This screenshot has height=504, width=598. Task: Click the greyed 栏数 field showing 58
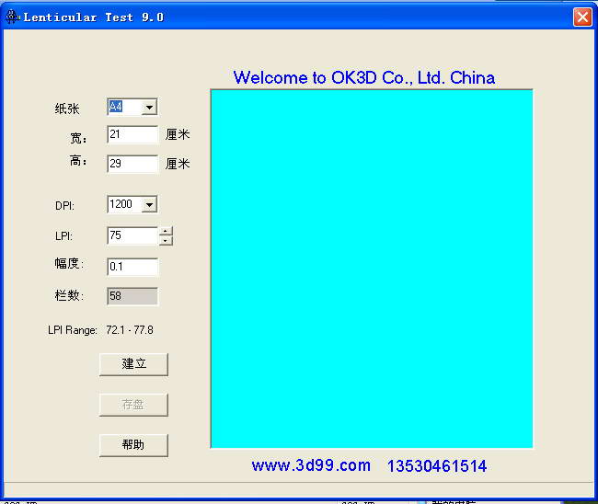coord(132,296)
